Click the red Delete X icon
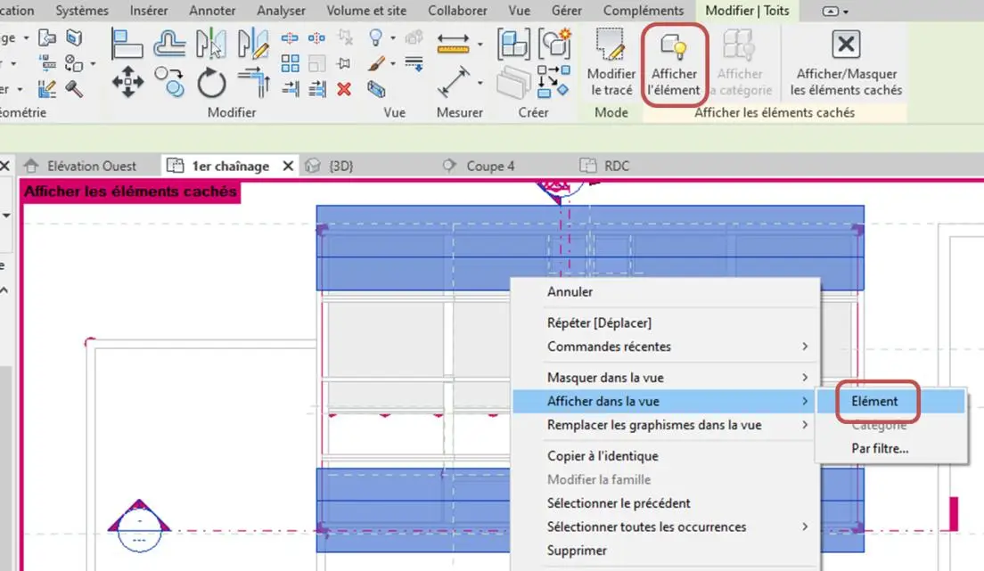This screenshot has width=984, height=571. (x=344, y=89)
